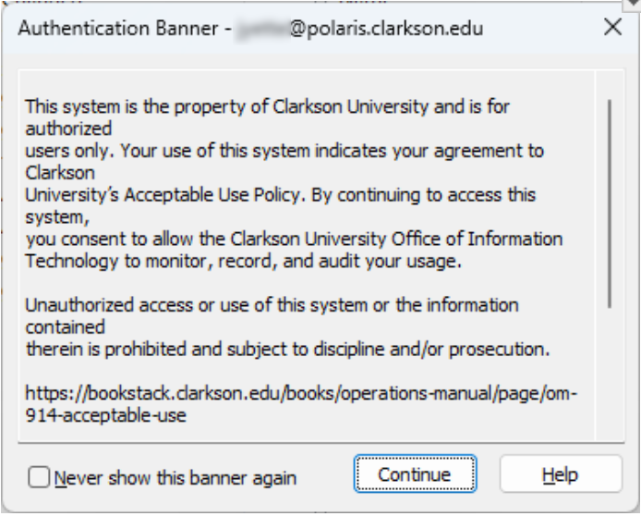Image resolution: width=641 pixels, height=516 pixels.
Task: Click the Continue button
Action: pyautogui.click(x=415, y=474)
